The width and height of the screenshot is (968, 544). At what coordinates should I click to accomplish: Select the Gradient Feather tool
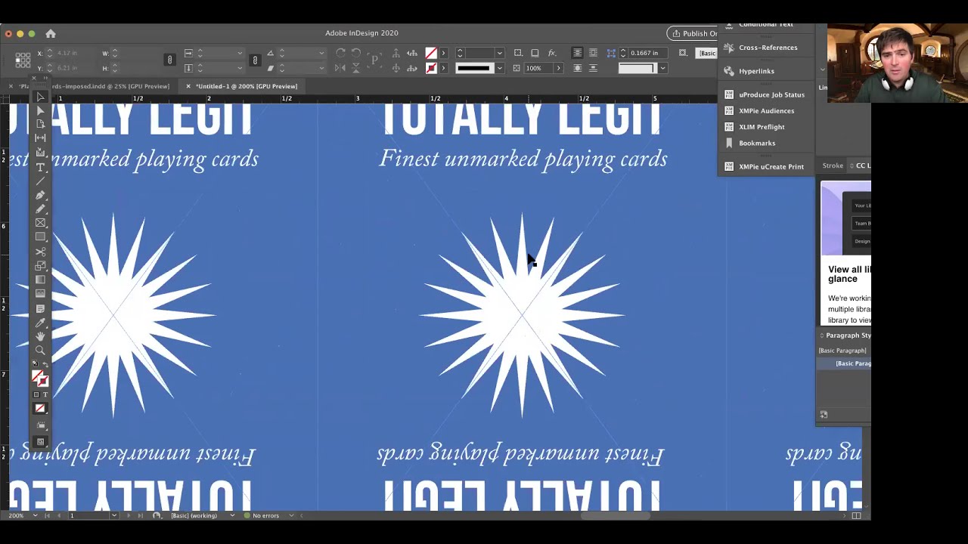40,293
